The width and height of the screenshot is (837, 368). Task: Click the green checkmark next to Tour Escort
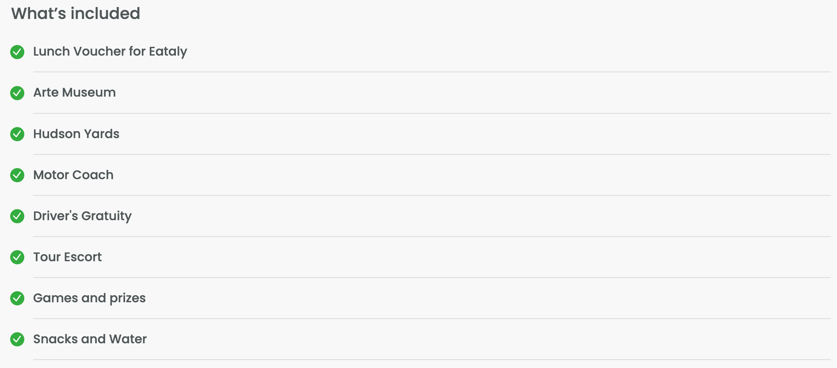click(17, 257)
